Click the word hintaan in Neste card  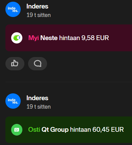pyautogui.click(x=69, y=38)
